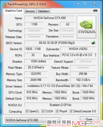This screenshot has width=103, height=127.
Task: Click the Device ID field 10DE - 1188
Action: click(33, 49)
